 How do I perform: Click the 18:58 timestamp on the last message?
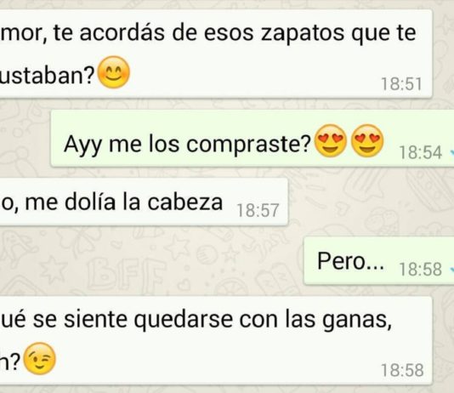click(402, 370)
